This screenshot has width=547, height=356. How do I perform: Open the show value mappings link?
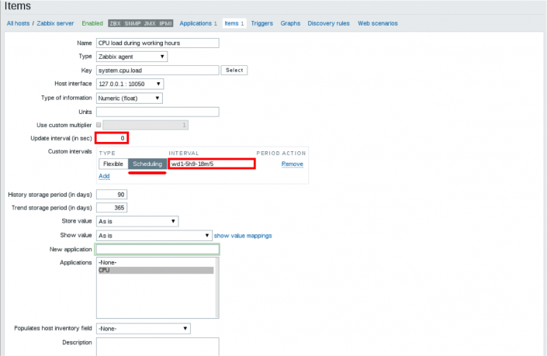coord(243,236)
